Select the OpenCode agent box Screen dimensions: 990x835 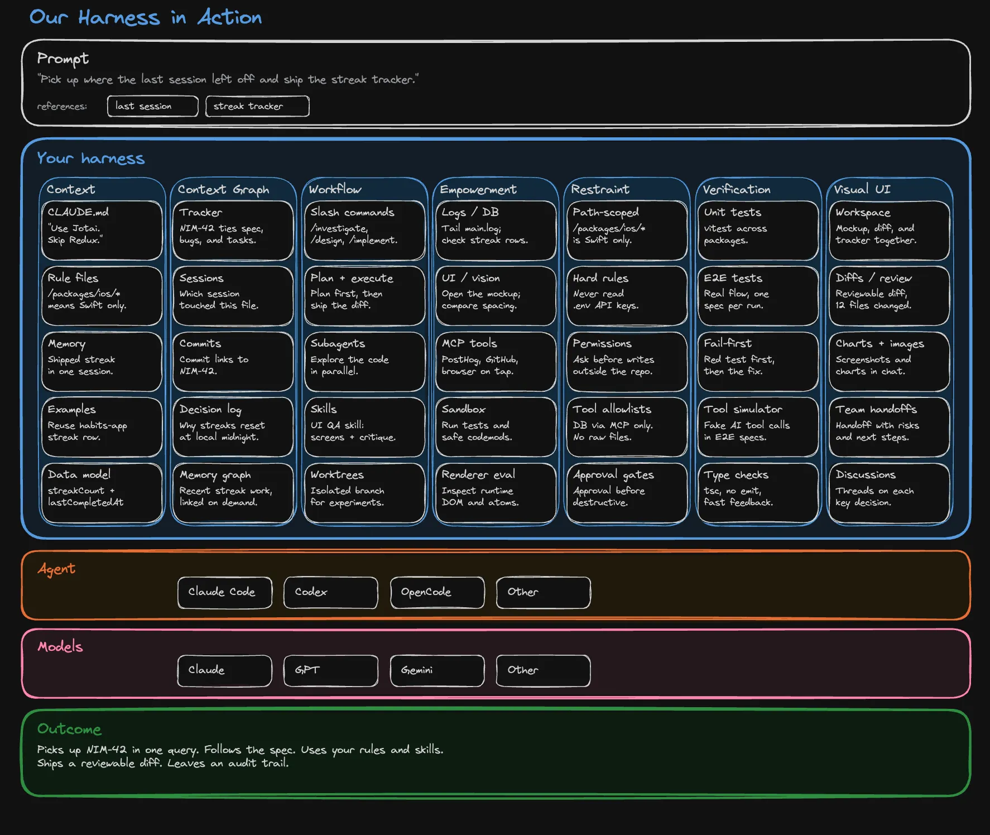[437, 592]
